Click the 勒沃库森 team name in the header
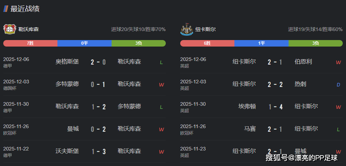346x166 pixels. click(29, 29)
